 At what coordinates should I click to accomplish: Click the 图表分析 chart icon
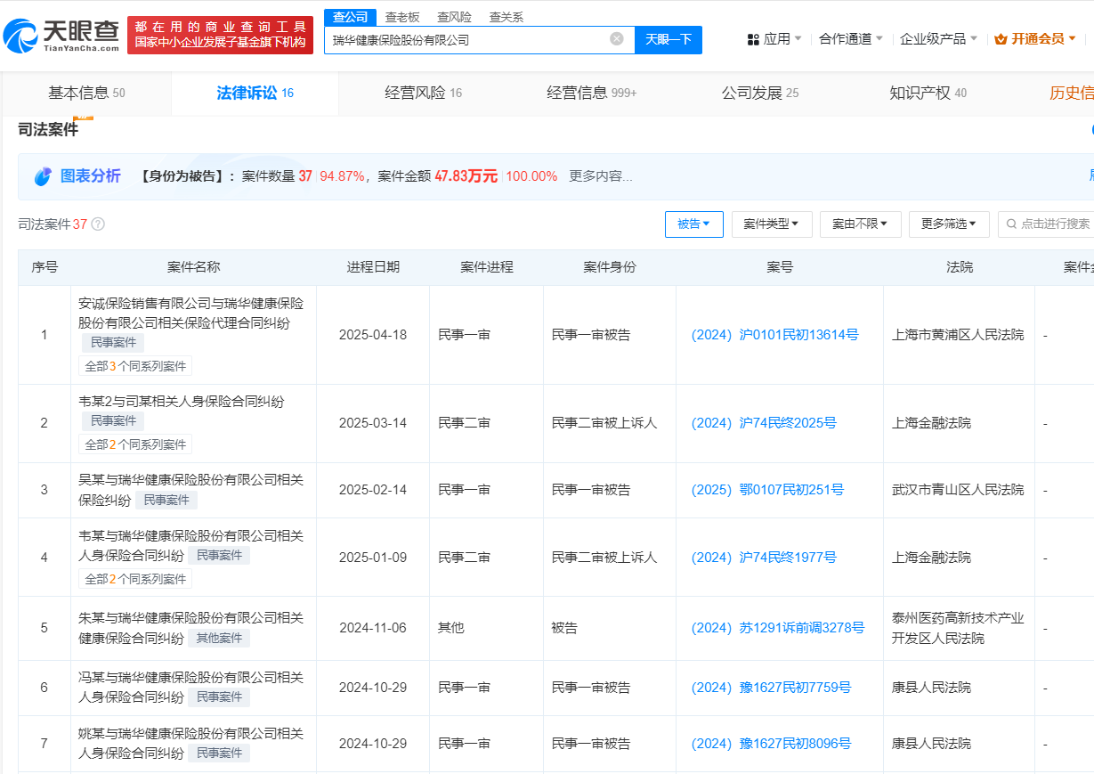43,176
